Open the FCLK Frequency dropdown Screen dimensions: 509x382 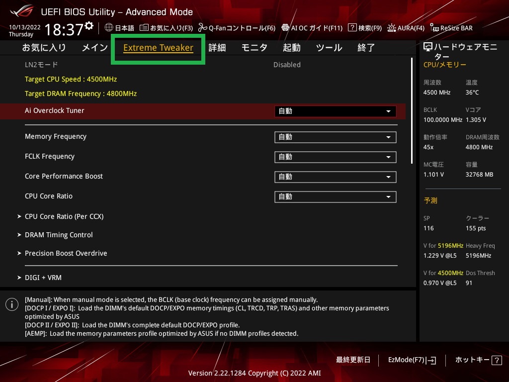[335, 157]
